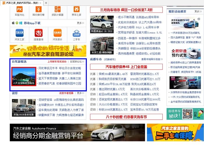Open the 贷款计算器 calculator icon
Image resolution: width=204 pixels, height=145 pixels.
coord(57,9)
